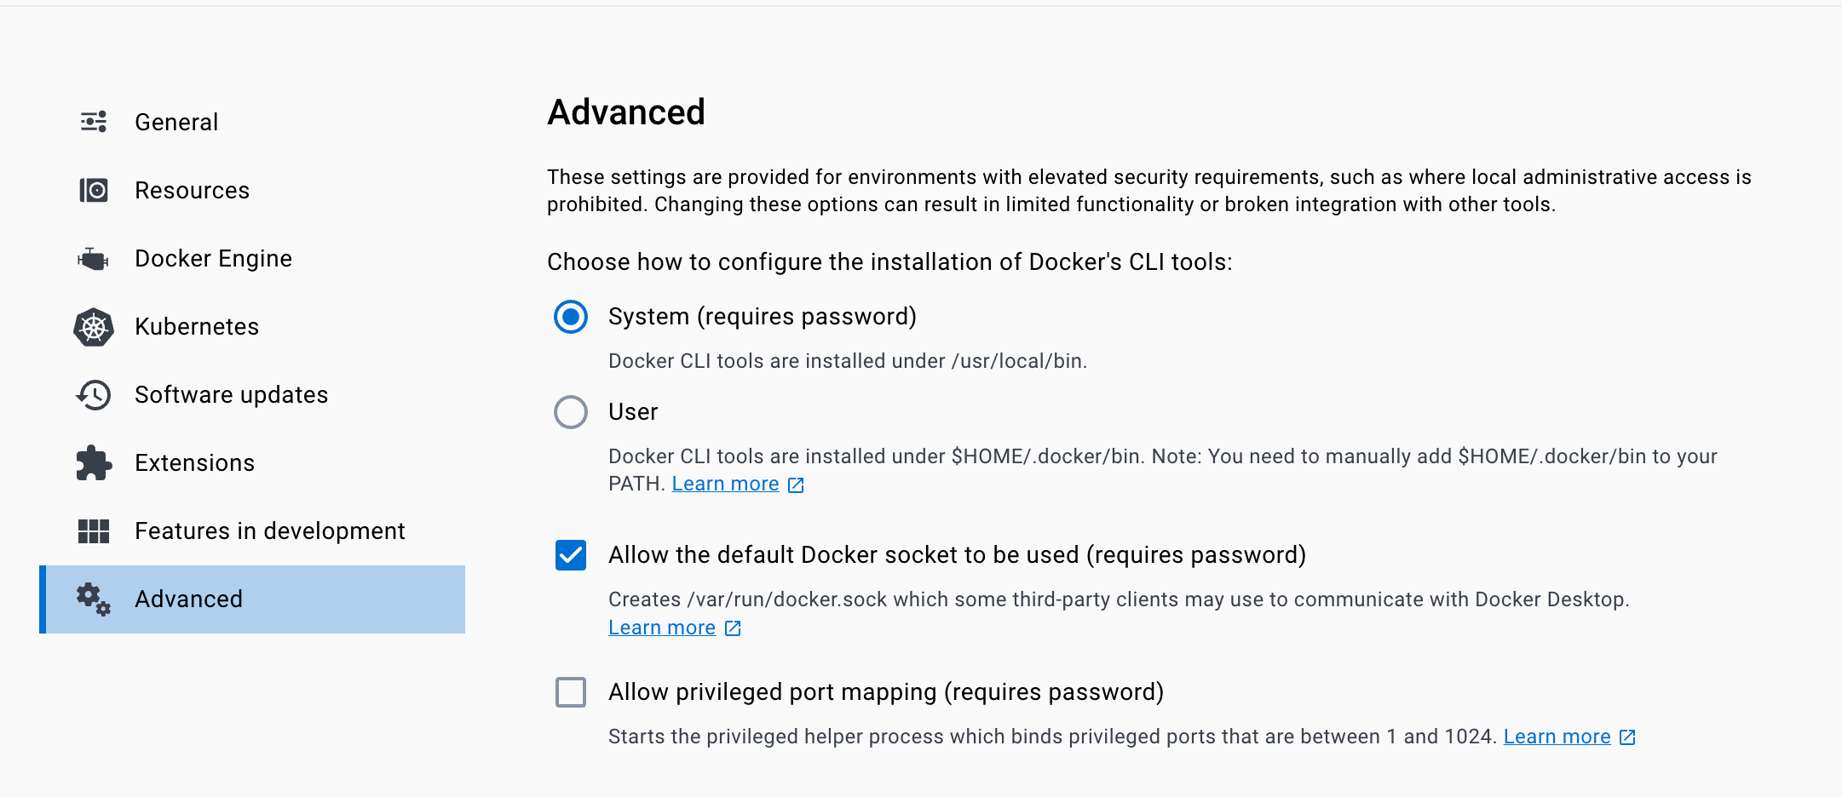Open Software updates via the clock icon
Image resolution: width=1842 pixels, height=797 pixels.
(93, 394)
